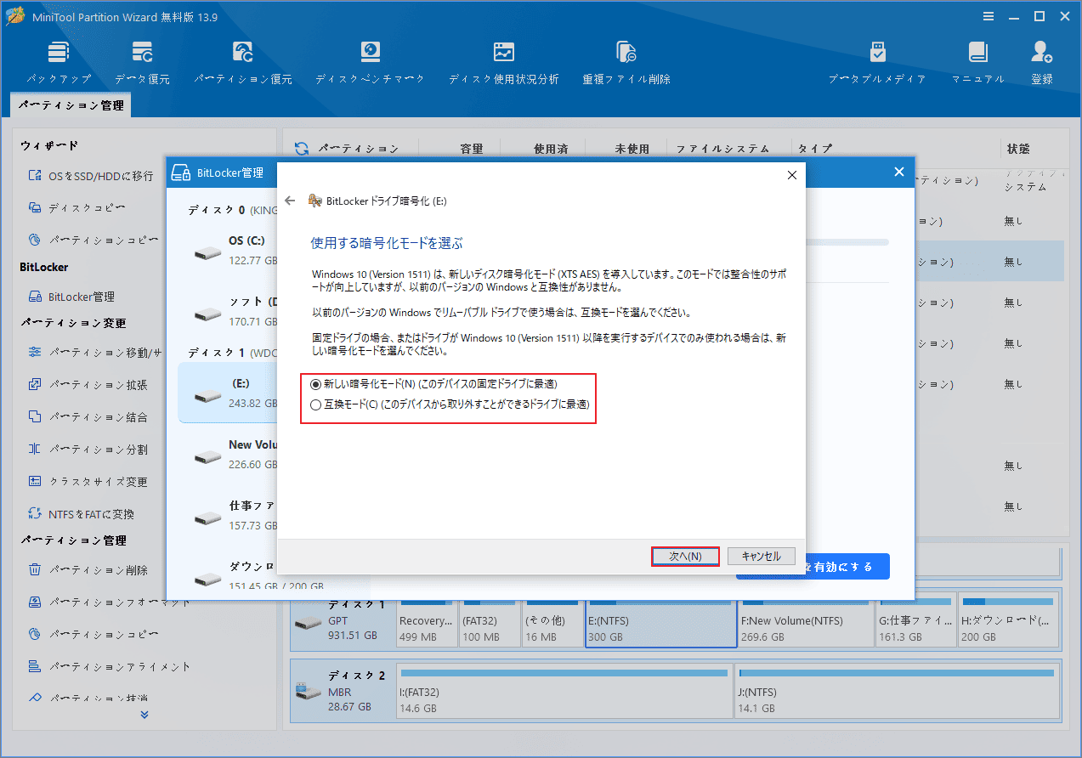Select (E:) drive in BitLocker list
Viewport: 1082px width, 758px height.
pos(228,393)
